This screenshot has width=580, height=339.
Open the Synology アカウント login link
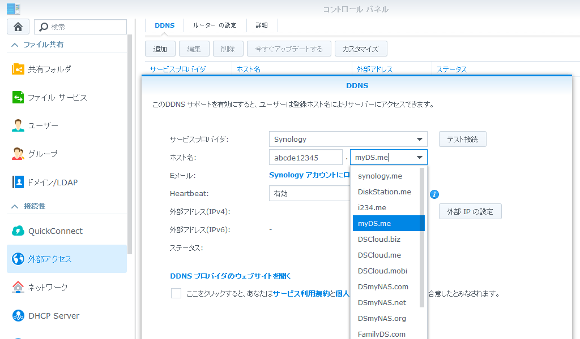(309, 175)
